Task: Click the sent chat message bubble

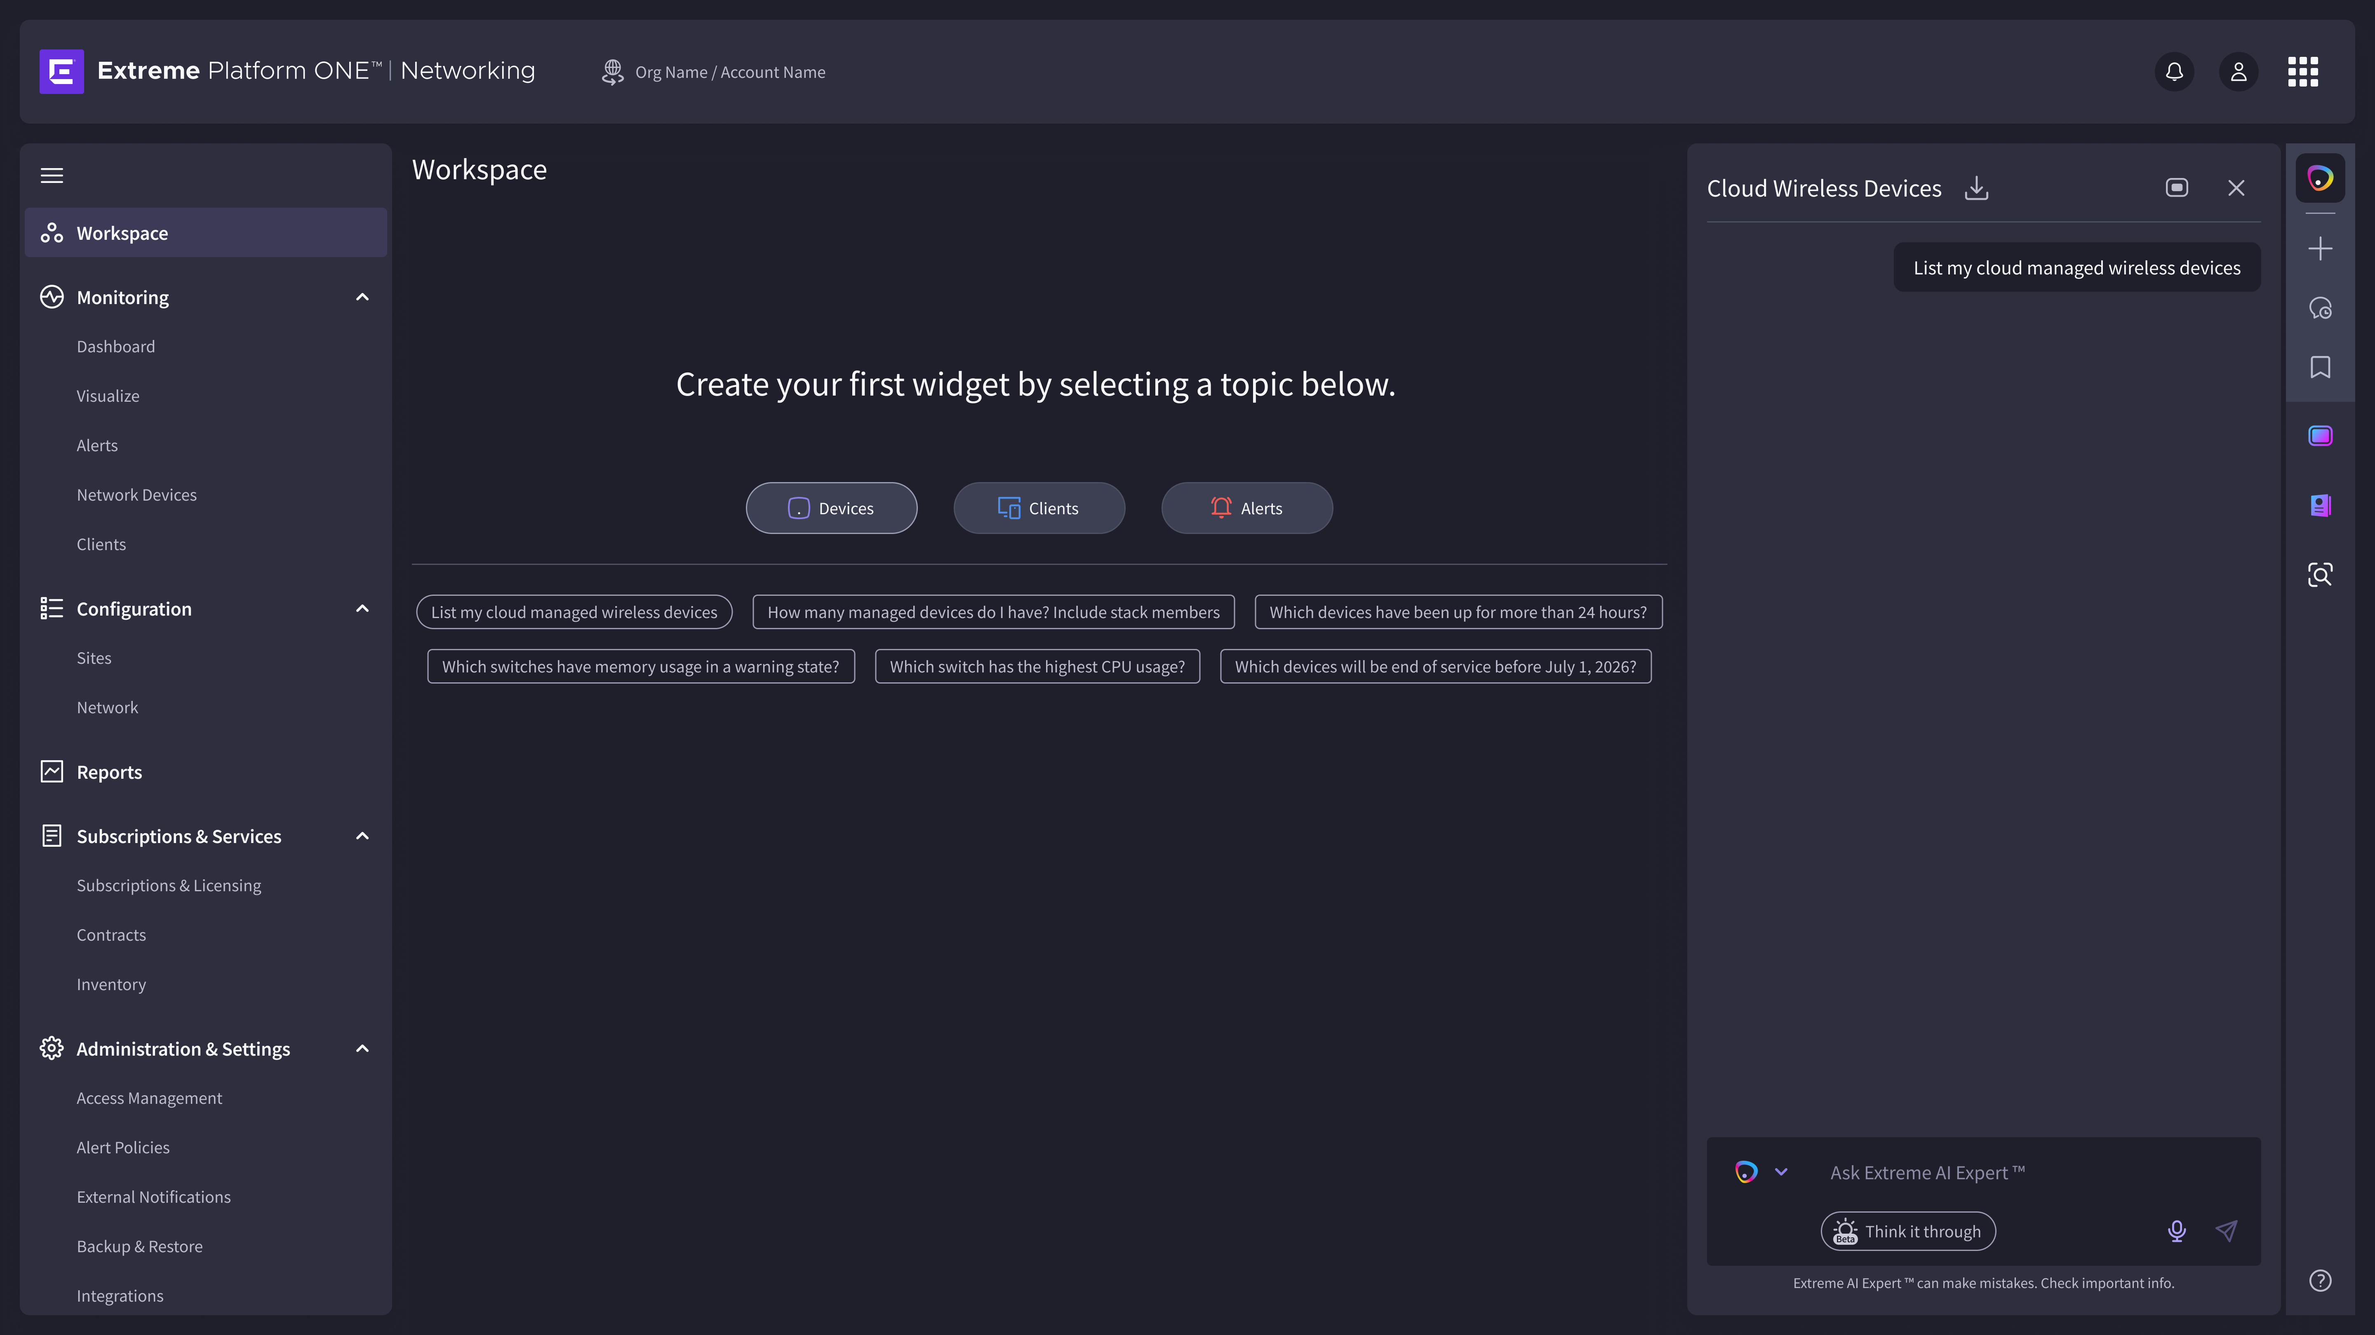Action: pyautogui.click(x=2076, y=267)
